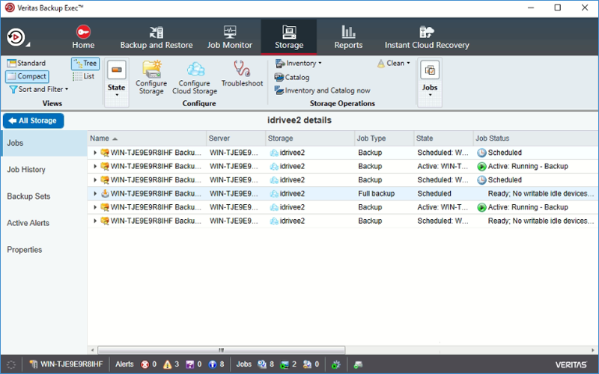Click the All Storage back button

(33, 120)
